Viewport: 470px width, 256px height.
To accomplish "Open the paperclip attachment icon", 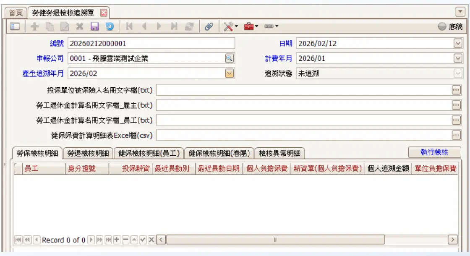I will tap(209, 26).
